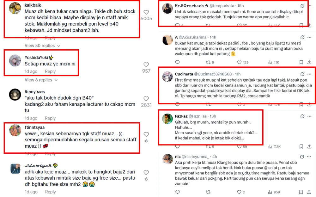Expand "View 6 replies" under YoshidaYuki

coord(41,80)
